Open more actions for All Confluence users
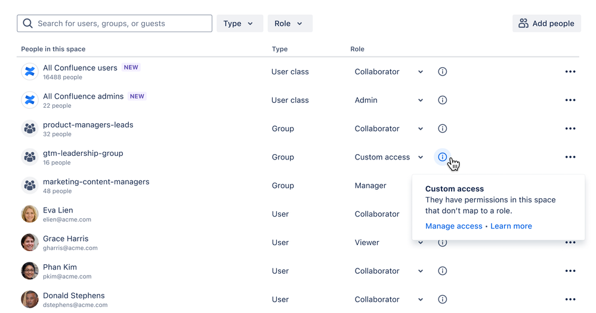This screenshot has width=596, height=313. tap(570, 71)
